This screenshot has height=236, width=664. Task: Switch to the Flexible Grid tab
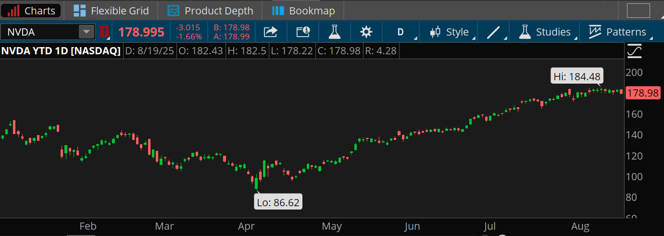pyautogui.click(x=111, y=11)
